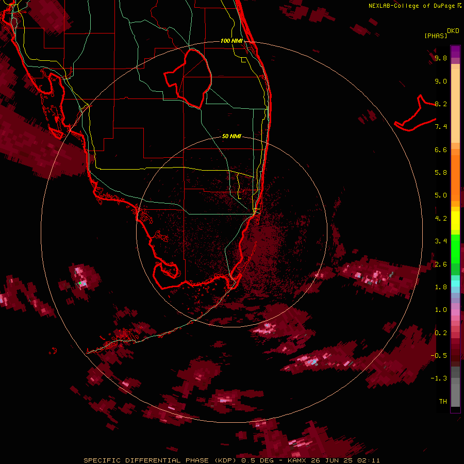Screen dimensions: 464x464
Task: Click the cyan segment of the color bar
Action: (455, 284)
